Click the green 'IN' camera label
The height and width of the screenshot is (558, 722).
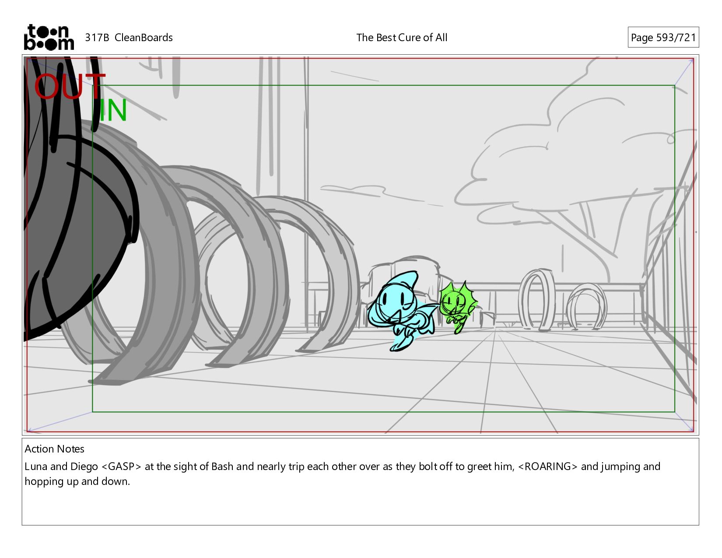pos(113,110)
